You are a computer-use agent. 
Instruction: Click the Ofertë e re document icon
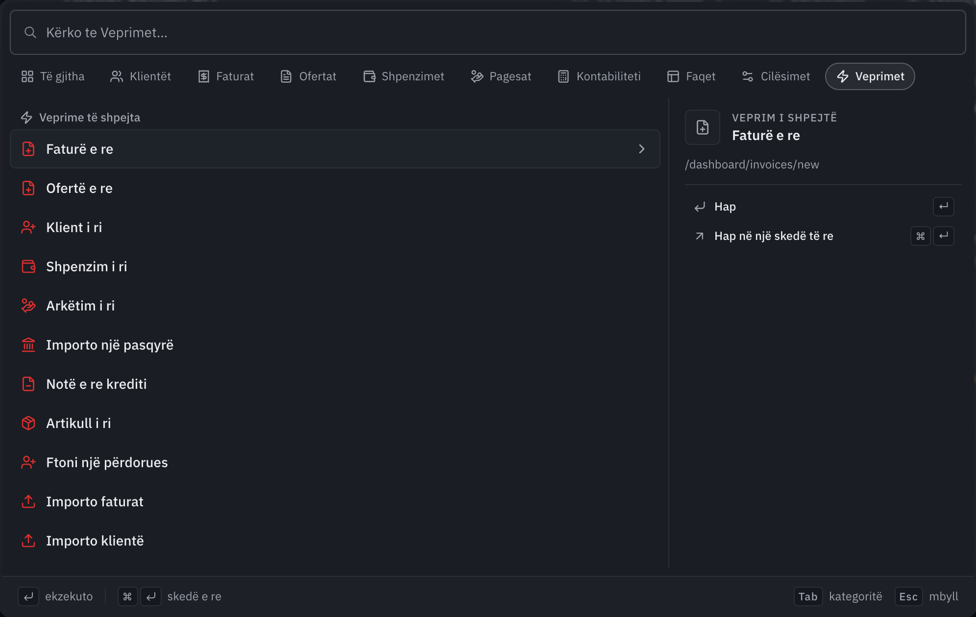click(28, 188)
